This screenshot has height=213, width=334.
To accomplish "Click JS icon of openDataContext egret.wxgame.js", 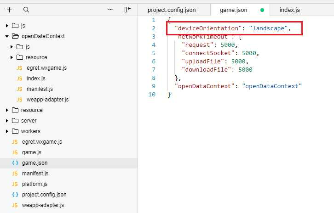I will coord(19,68).
